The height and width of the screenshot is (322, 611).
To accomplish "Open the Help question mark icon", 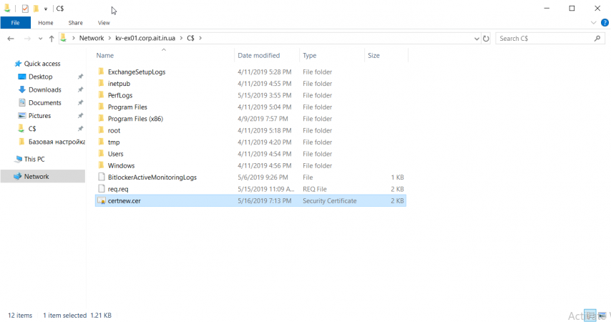I will coord(604,23).
